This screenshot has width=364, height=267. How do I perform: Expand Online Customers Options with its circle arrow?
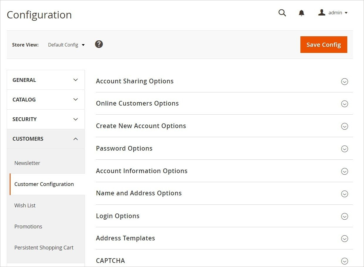[344, 104]
